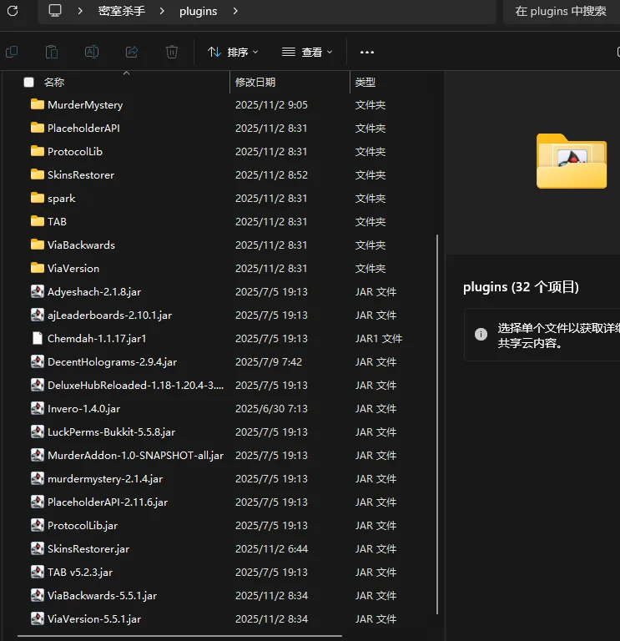Click date 2025/6/30 7:13 of Invero
Image resolution: width=620 pixels, height=641 pixels.
pos(271,408)
